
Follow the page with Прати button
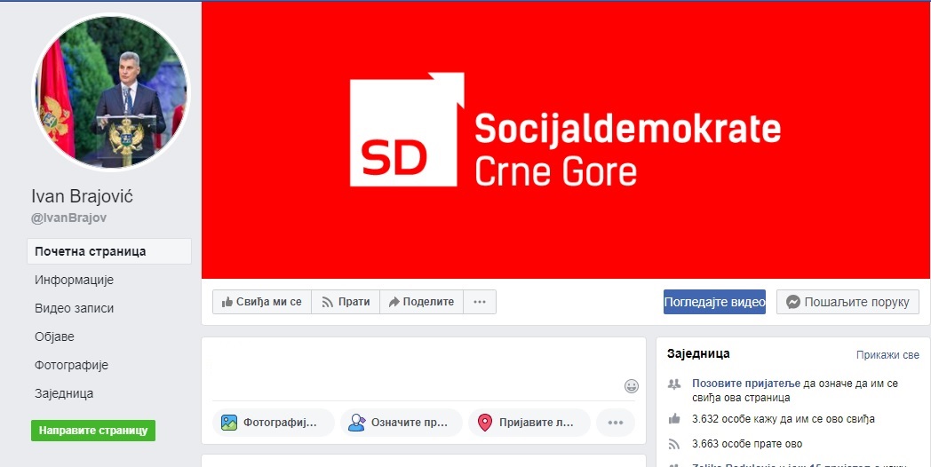[x=346, y=302]
